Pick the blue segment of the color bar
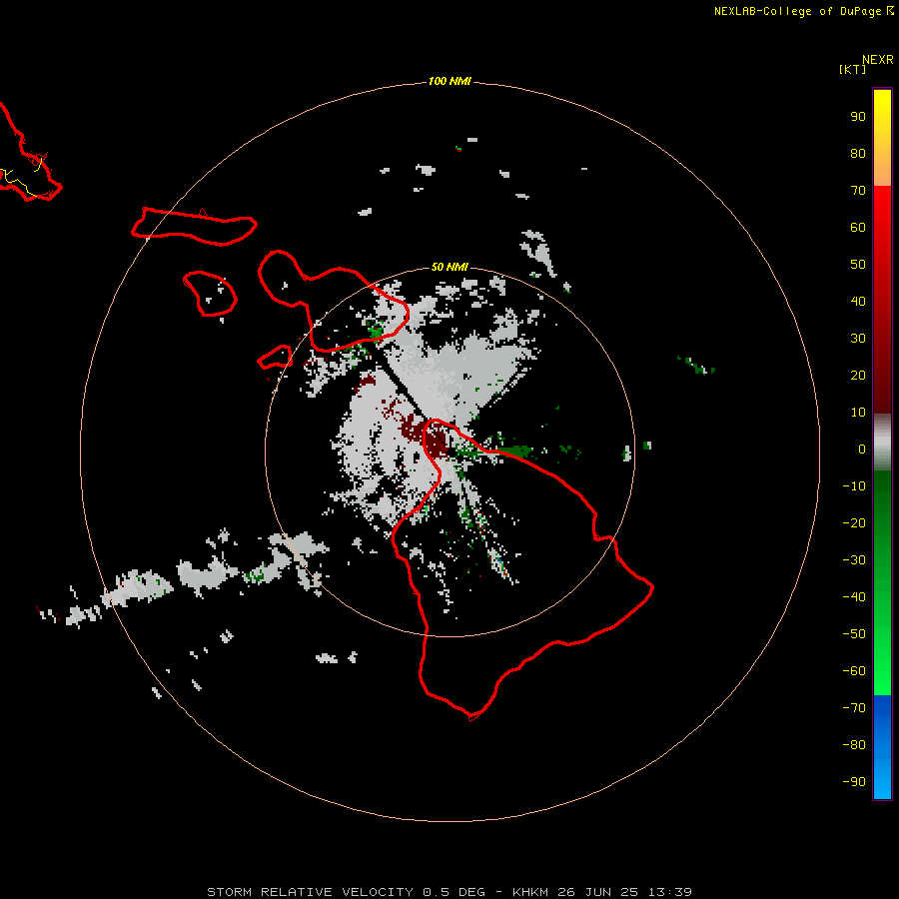 click(x=882, y=747)
